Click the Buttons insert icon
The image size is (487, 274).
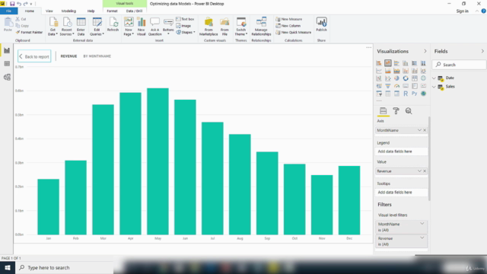[168, 26]
